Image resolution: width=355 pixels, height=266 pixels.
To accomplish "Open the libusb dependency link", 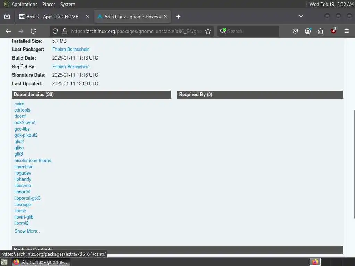I will tap(20, 211).
